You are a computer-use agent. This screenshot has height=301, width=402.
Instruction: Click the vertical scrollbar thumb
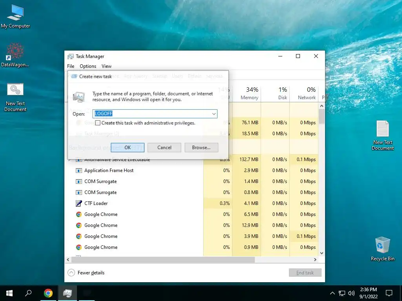(322, 116)
